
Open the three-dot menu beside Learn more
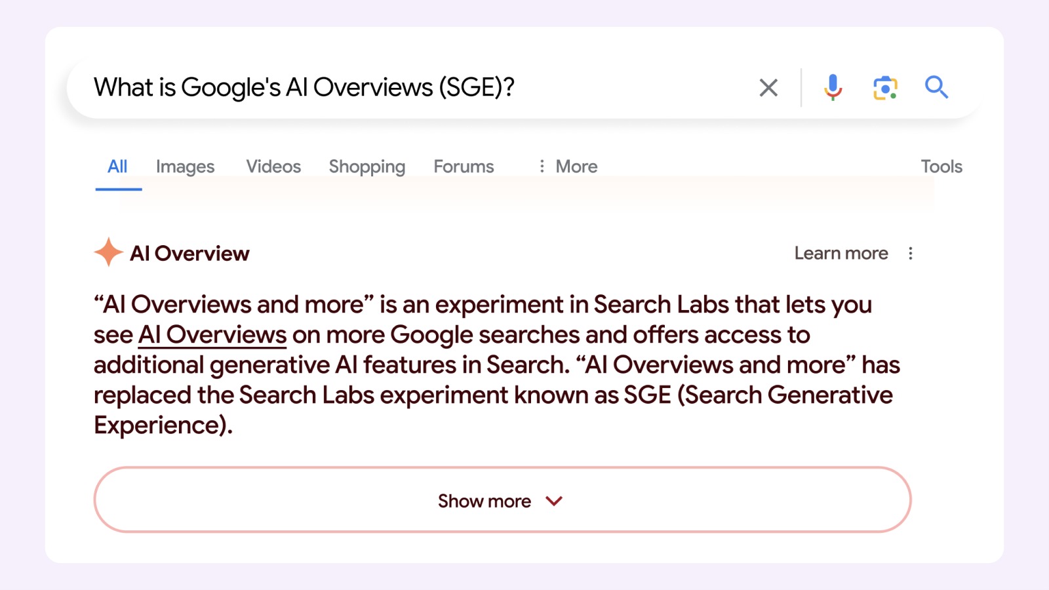point(911,253)
